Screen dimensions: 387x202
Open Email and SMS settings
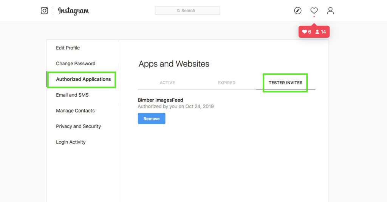[72, 95]
